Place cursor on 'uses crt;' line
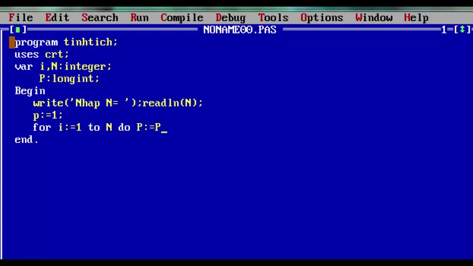Image resolution: width=473 pixels, height=266 pixels. point(41,54)
